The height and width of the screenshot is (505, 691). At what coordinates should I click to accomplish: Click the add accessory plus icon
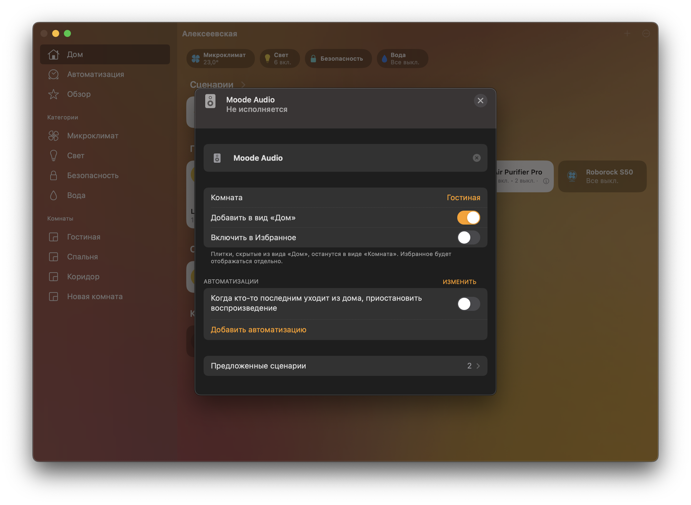pyautogui.click(x=628, y=34)
